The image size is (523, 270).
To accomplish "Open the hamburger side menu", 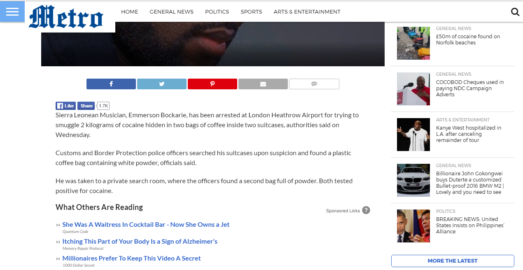I will (x=12, y=12).
